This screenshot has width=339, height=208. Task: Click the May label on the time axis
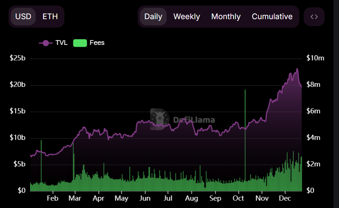pyautogui.click(x=121, y=198)
